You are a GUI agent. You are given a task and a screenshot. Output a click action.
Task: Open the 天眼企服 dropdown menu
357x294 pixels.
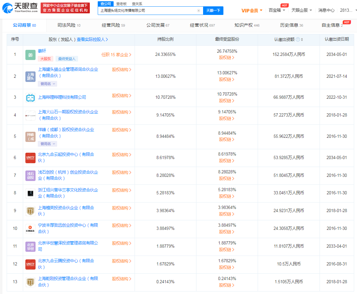[301, 10]
